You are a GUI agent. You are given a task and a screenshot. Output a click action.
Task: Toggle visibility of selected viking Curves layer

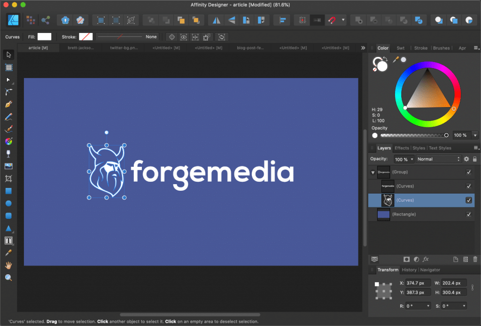point(469,200)
